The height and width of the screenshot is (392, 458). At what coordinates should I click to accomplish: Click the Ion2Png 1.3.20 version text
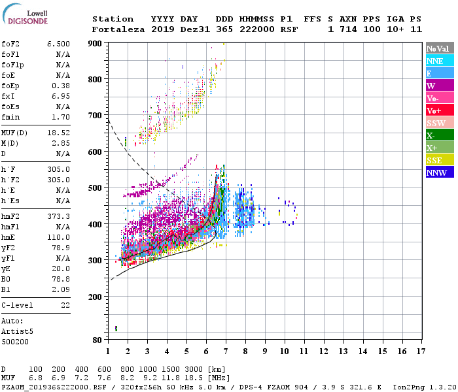425,387
